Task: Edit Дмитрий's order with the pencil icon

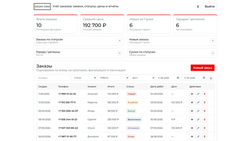Action: 198,137
